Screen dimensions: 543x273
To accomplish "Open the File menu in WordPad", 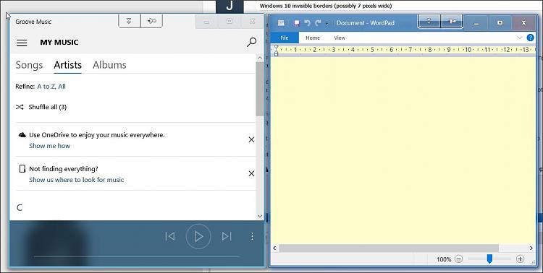I will pos(285,38).
